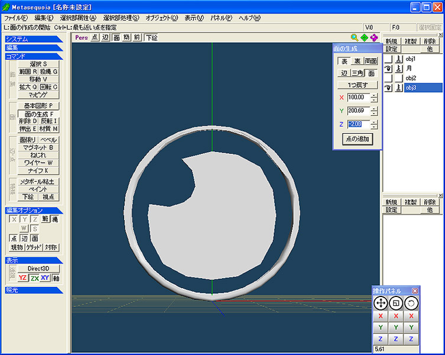
Task: Click the 点の追加 button
Action: click(358, 139)
